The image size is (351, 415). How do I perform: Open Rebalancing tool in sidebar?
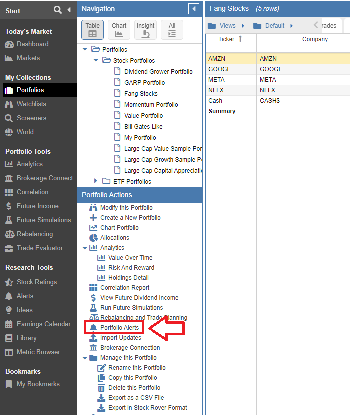[x=29, y=234]
